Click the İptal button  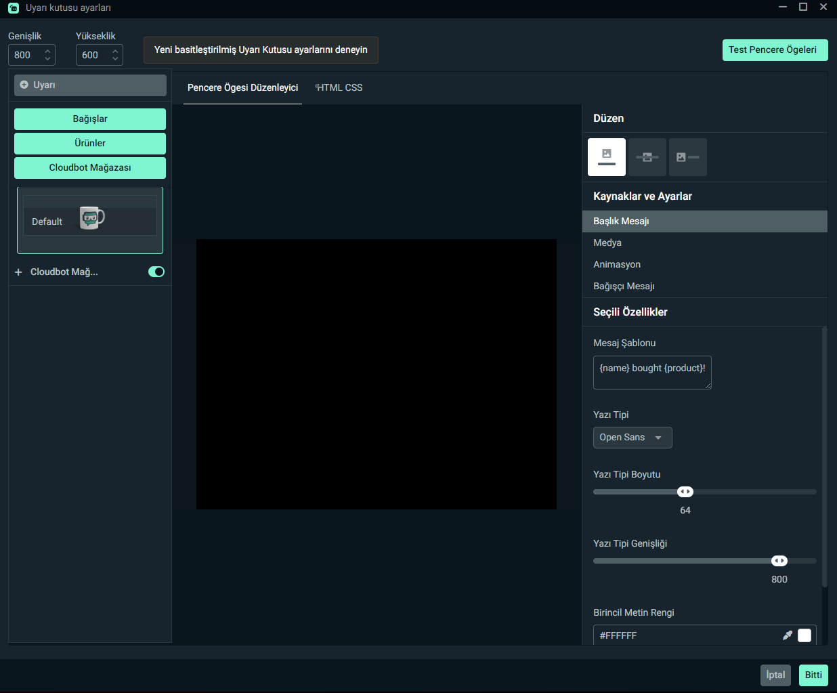tap(775, 675)
